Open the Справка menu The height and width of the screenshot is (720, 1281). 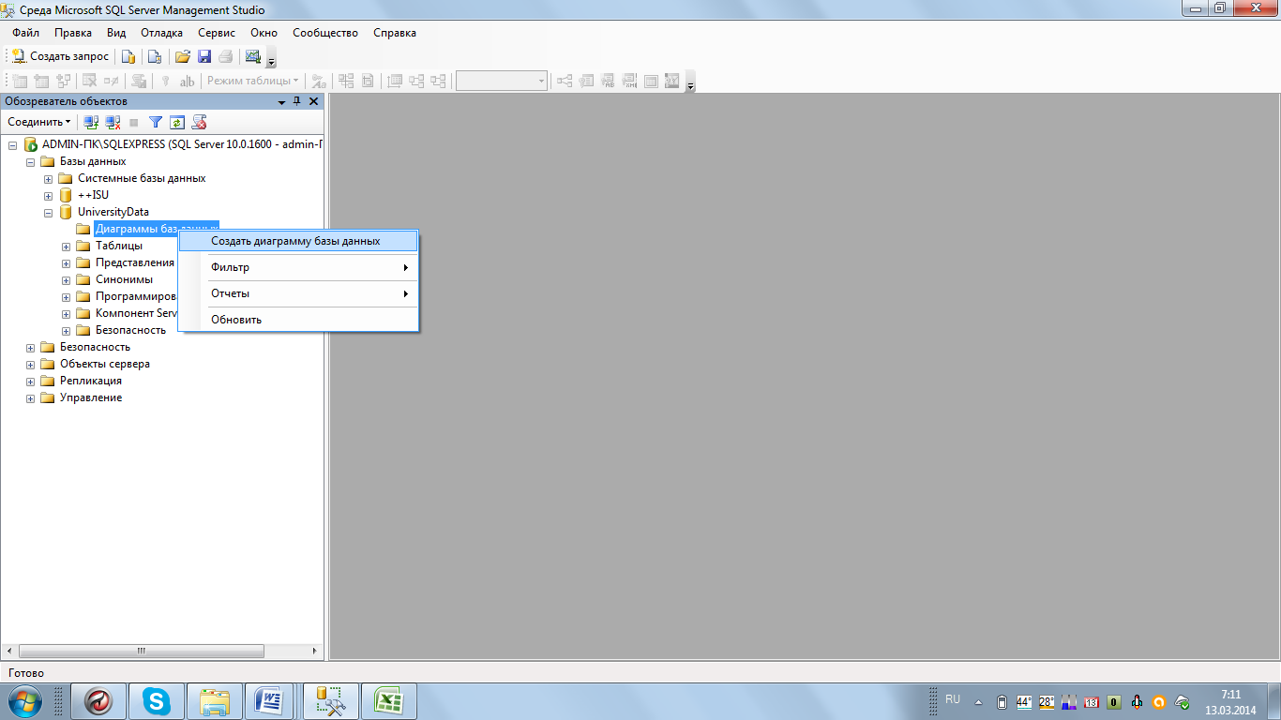[x=395, y=33]
